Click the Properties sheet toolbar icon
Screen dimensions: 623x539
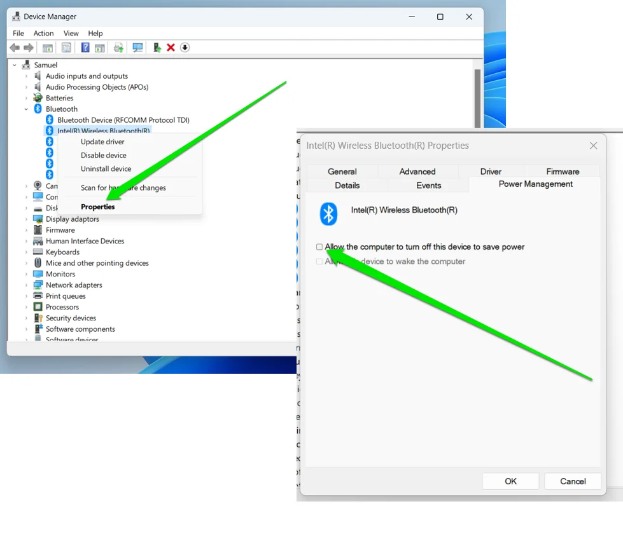click(66, 48)
